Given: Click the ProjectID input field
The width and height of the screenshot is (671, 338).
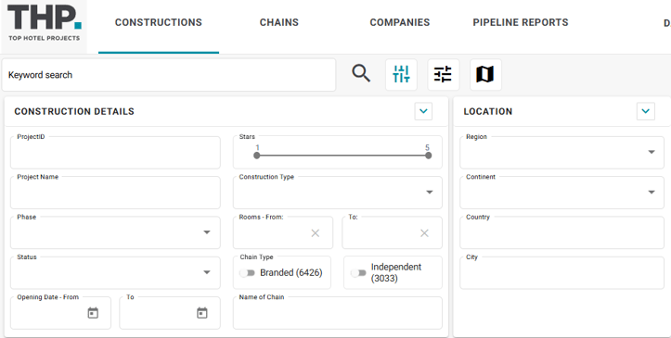Looking at the screenshot, I should [115, 153].
